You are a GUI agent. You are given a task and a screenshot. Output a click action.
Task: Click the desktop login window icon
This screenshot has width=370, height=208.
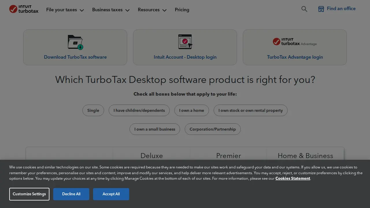pyautogui.click(x=185, y=42)
